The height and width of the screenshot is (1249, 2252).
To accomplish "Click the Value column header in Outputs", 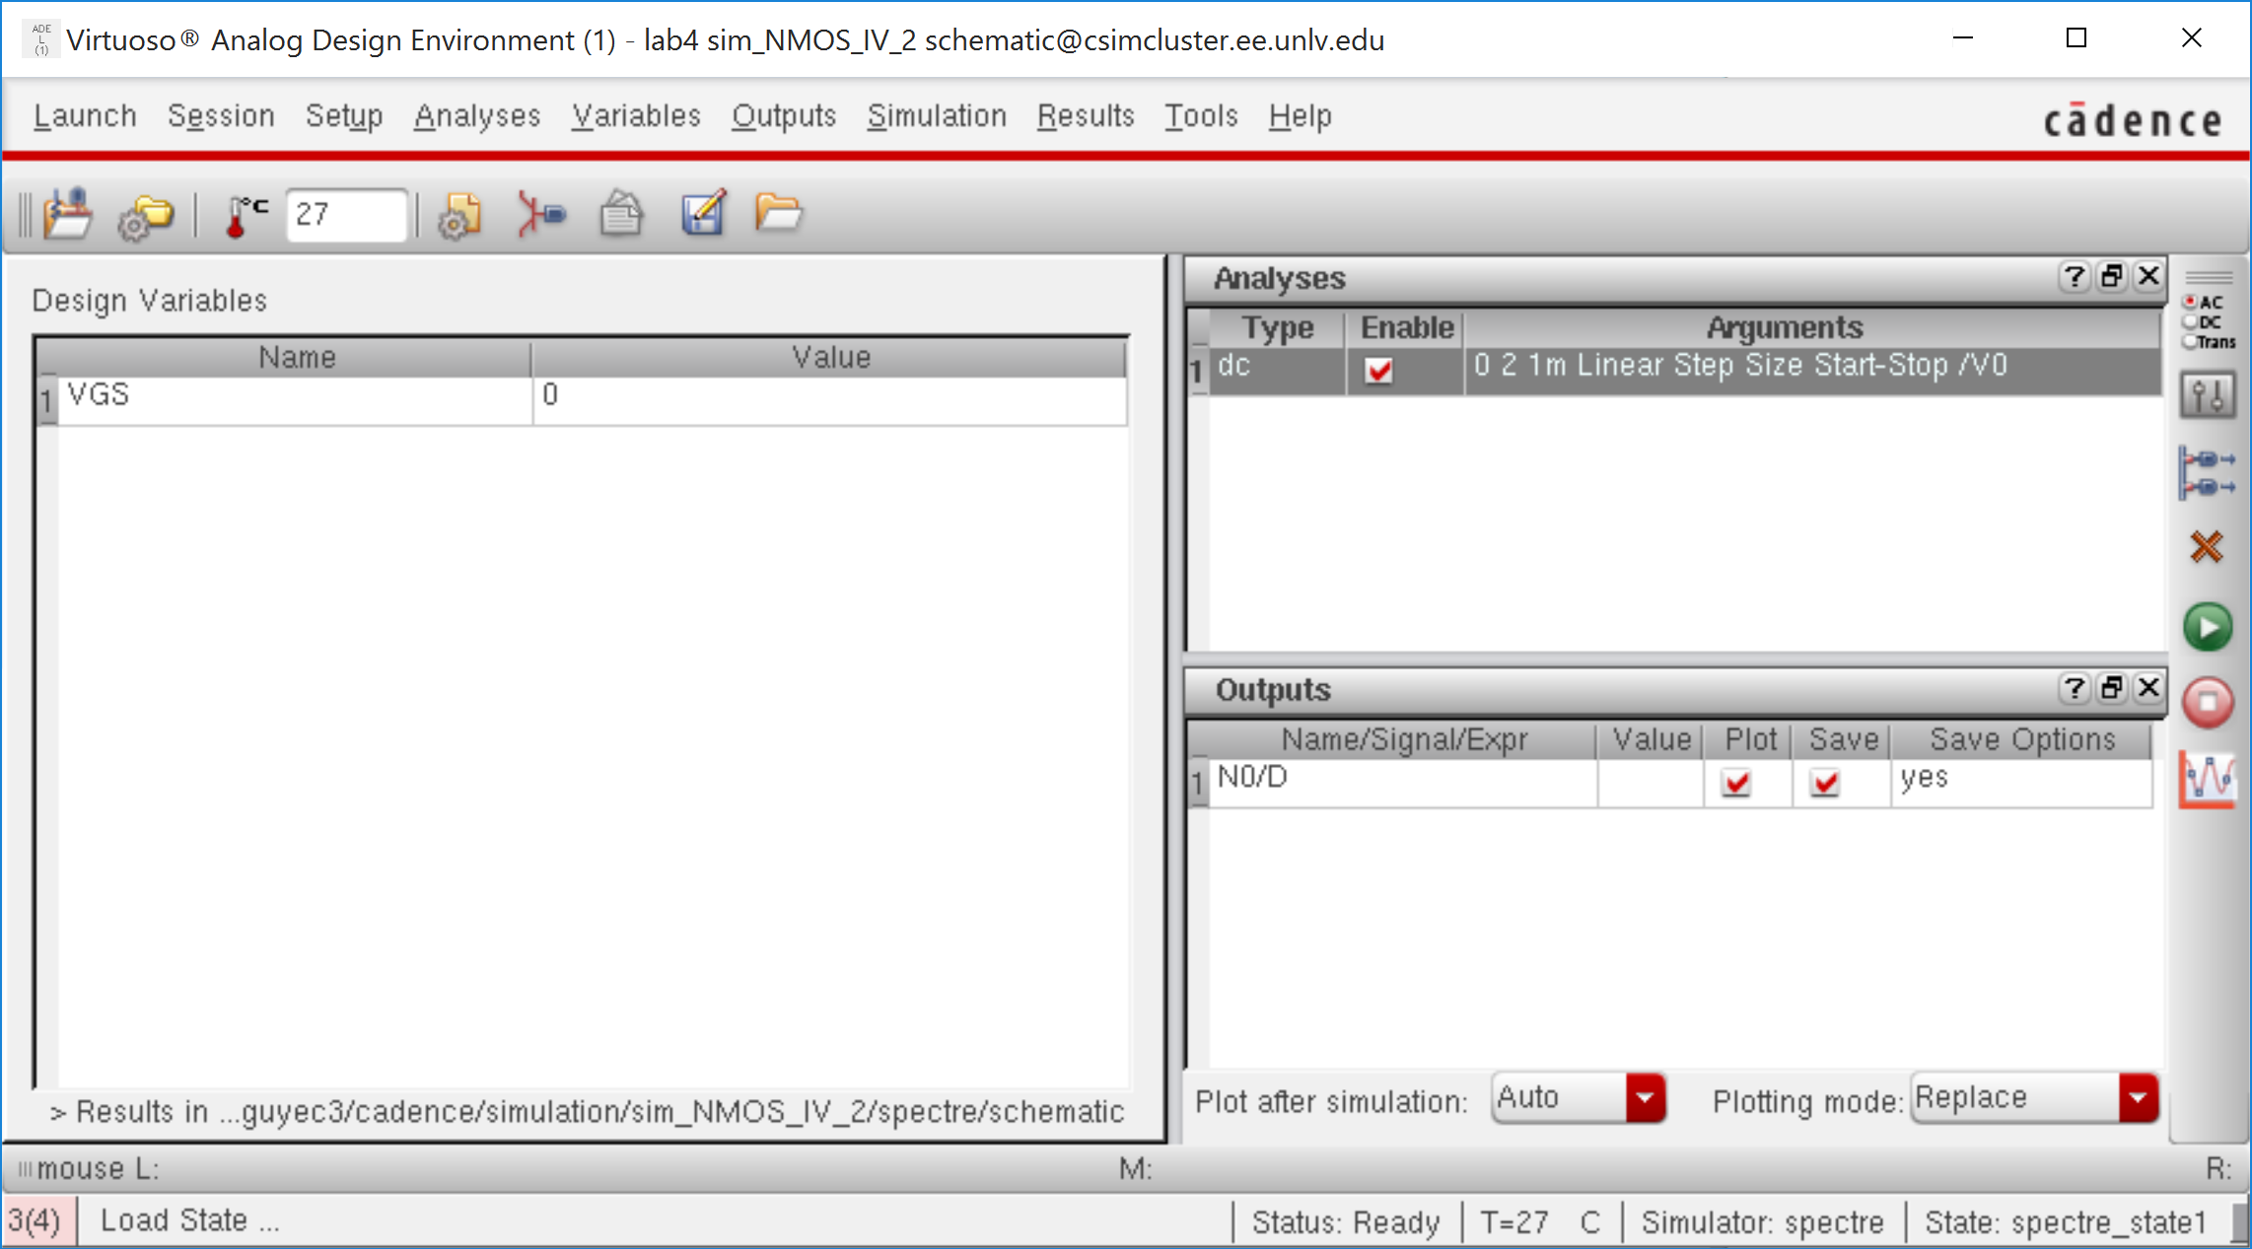I will (1651, 739).
